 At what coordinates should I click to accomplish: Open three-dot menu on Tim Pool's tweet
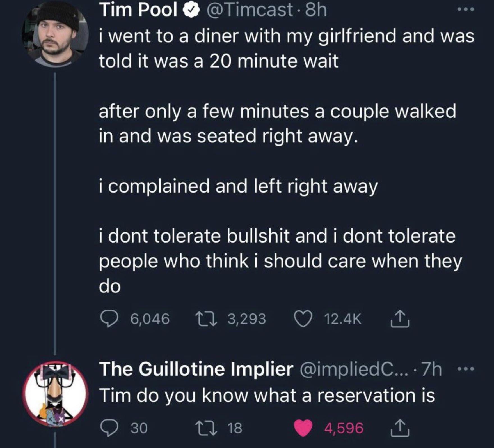pyautogui.click(x=466, y=10)
